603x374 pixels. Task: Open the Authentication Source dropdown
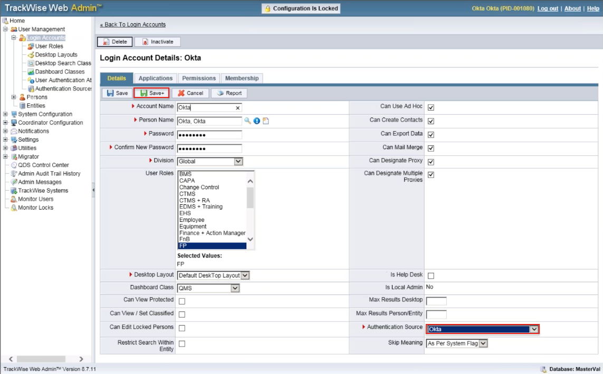[x=534, y=329]
